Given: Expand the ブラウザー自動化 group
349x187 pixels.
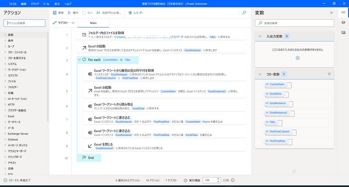Looking at the screenshot, I should click(5, 110).
